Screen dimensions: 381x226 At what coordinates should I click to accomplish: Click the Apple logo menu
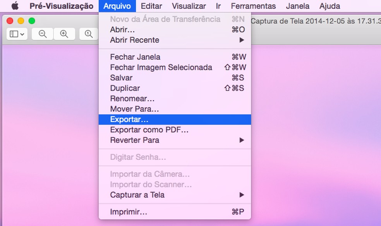[x=15, y=6]
